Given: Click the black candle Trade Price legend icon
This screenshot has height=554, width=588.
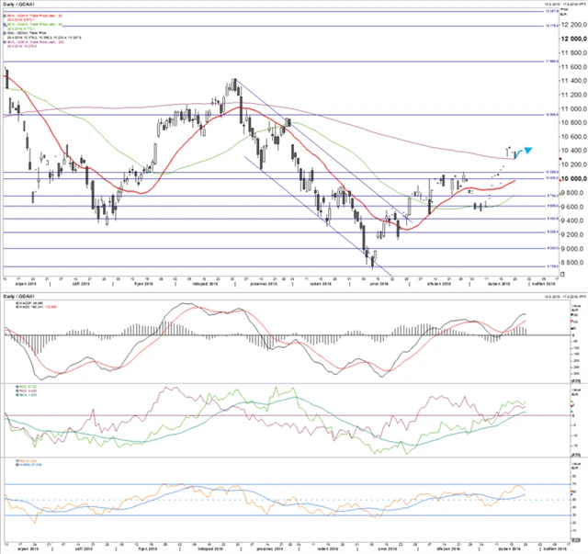Looking at the screenshot, I should [x=5, y=33].
